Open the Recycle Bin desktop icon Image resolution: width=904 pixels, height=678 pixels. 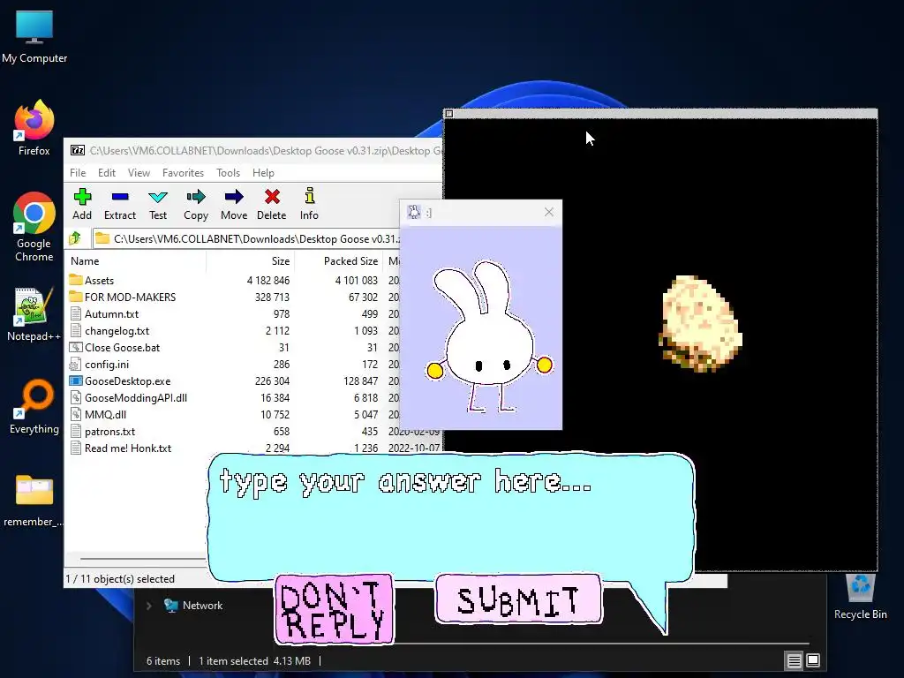pyautogui.click(x=860, y=597)
